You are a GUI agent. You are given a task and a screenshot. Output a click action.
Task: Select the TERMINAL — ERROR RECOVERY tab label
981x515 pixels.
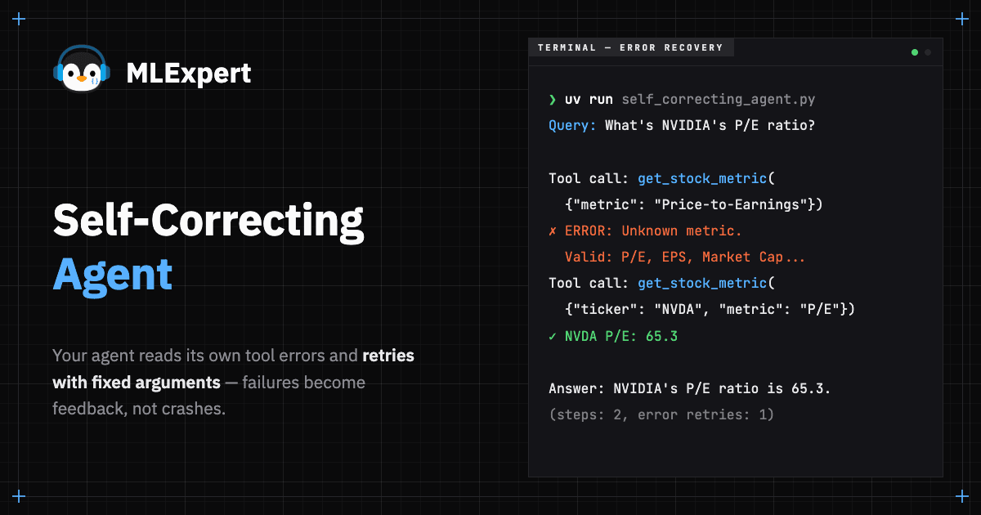coord(630,47)
